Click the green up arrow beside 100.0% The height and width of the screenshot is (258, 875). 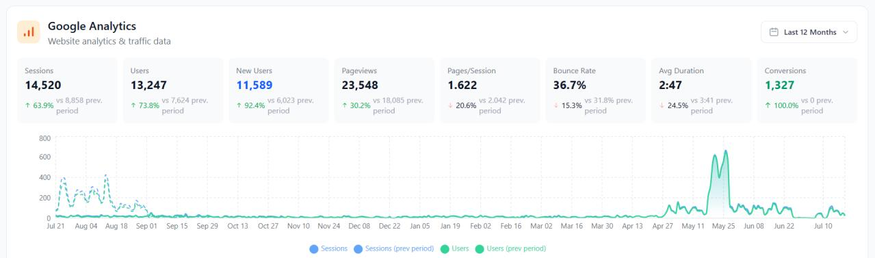pyautogui.click(x=768, y=105)
